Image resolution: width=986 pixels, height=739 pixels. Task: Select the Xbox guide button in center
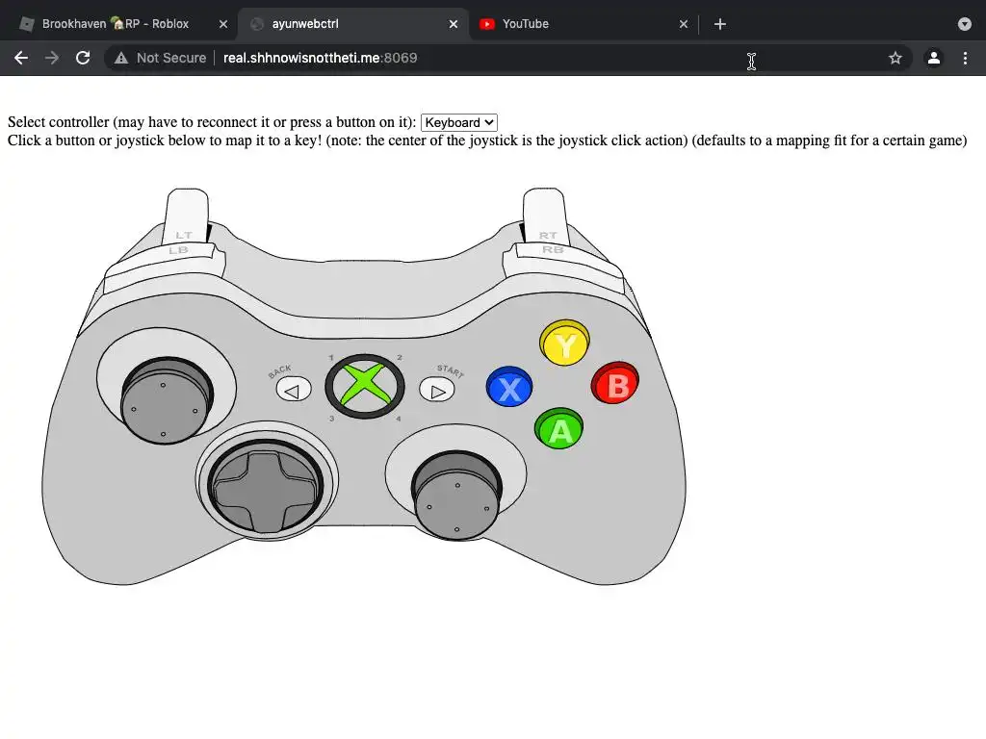pyautogui.click(x=365, y=387)
